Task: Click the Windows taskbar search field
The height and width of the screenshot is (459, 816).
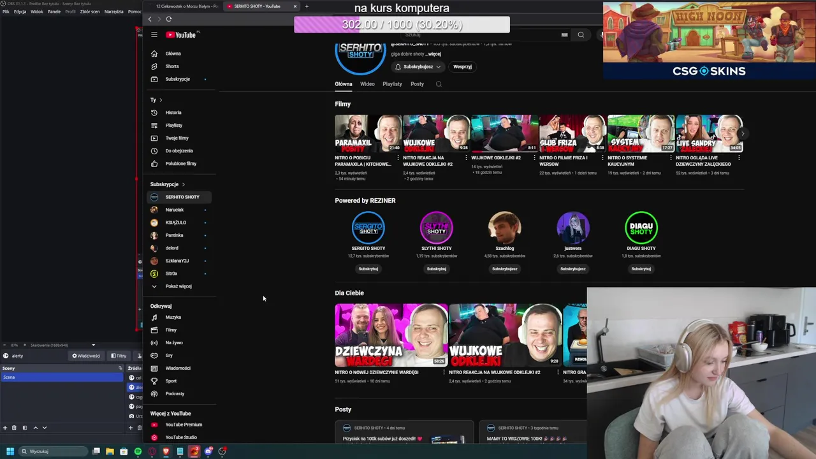Action: click(53, 451)
